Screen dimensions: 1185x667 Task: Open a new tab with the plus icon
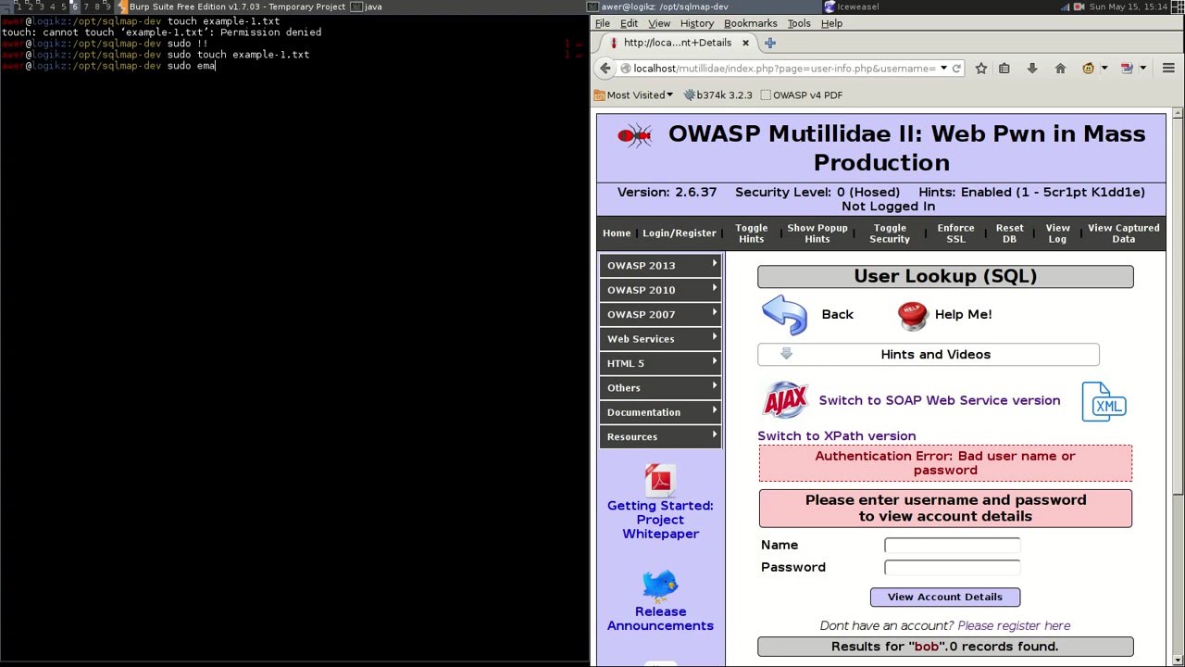[x=769, y=43]
